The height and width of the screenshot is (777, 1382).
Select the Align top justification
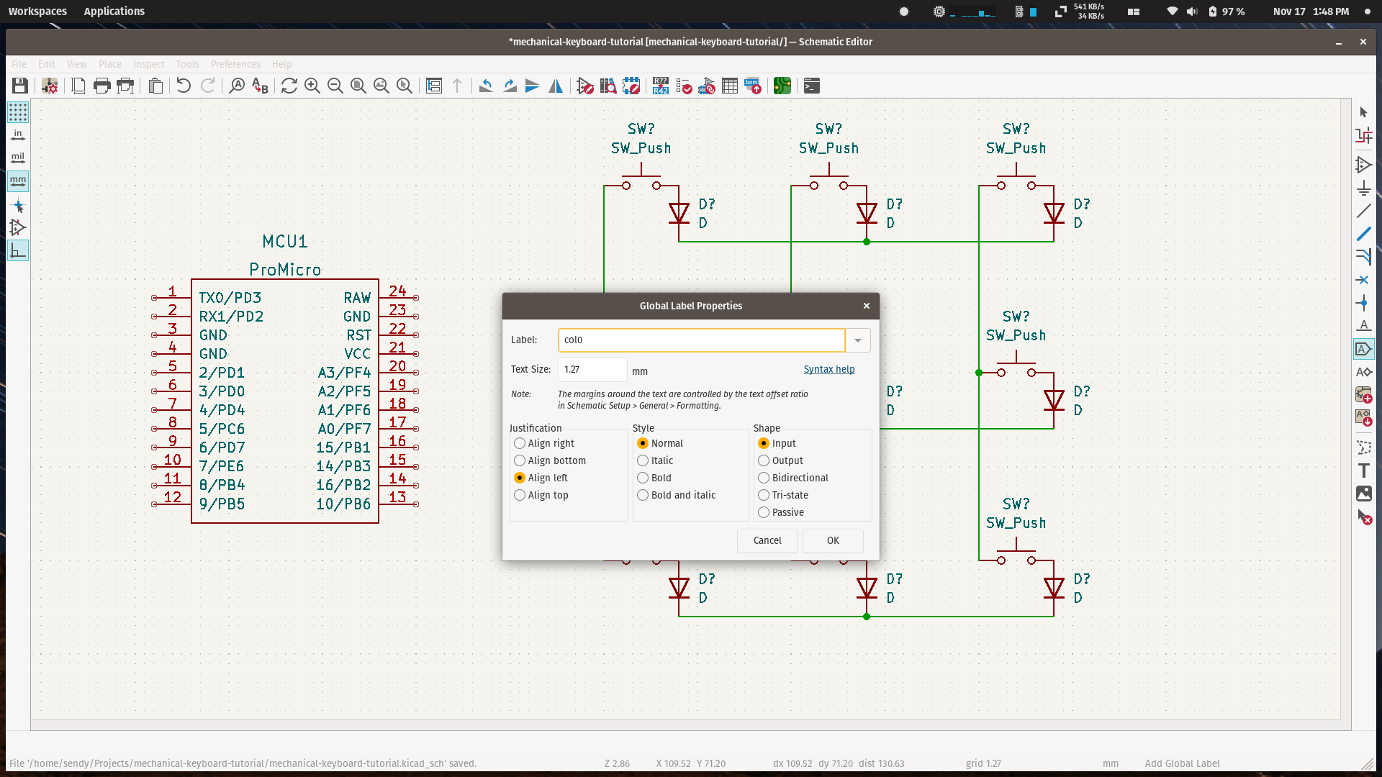pyautogui.click(x=519, y=494)
